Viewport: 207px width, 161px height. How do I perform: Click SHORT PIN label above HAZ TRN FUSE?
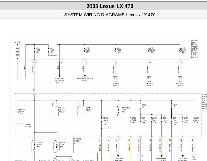(175, 106)
